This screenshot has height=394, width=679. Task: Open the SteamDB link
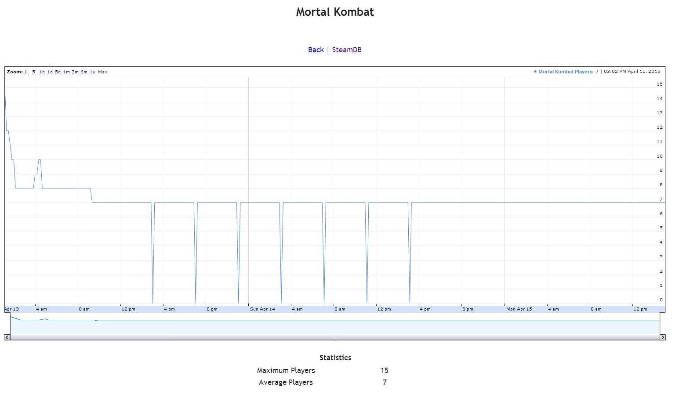(347, 50)
